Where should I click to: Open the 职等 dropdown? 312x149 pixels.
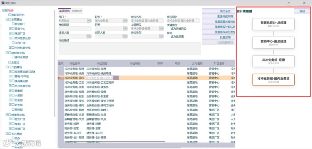(125, 29)
